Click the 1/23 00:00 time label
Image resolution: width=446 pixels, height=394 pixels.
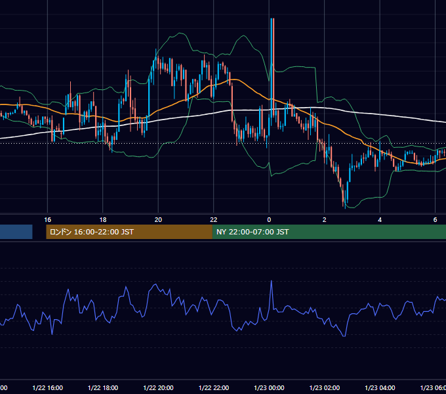point(269,388)
